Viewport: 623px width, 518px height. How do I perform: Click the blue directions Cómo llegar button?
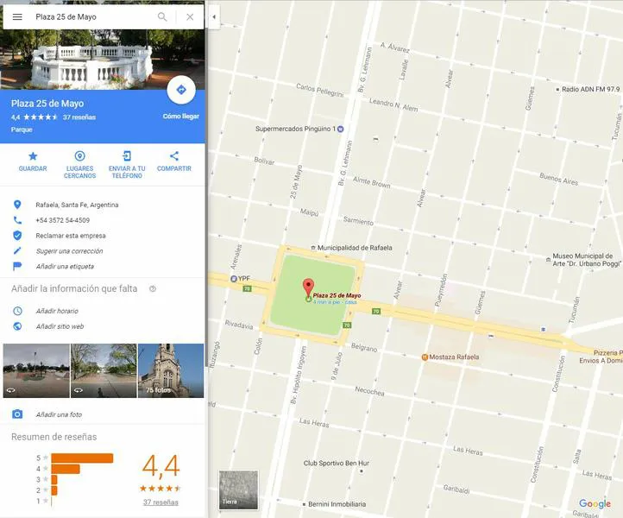pos(181,91)
